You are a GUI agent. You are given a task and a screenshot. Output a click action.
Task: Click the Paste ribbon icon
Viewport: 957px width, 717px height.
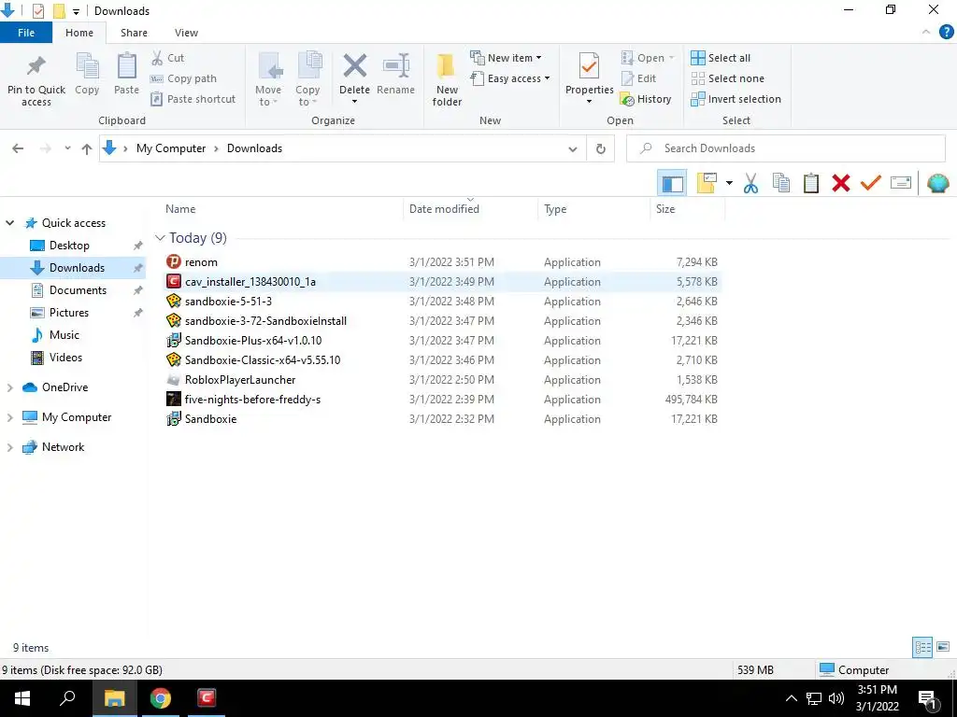[x=126, y=66]
